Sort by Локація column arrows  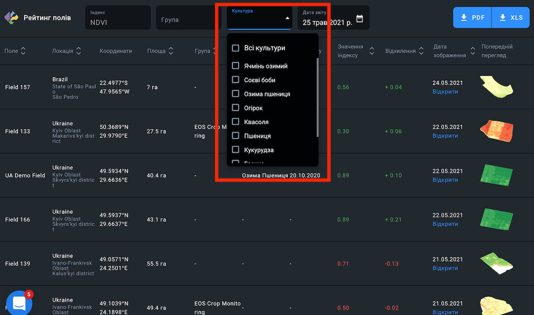coord(78,51)
